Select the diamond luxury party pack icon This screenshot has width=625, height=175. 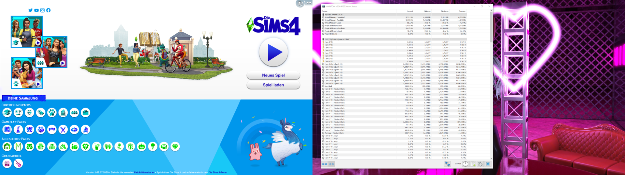click(x=175, y=146)
